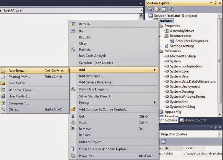The height and width of the screenshot is (160, 223).
Task: Click the Existing Item icon in submenu
Action: (3, 77)
